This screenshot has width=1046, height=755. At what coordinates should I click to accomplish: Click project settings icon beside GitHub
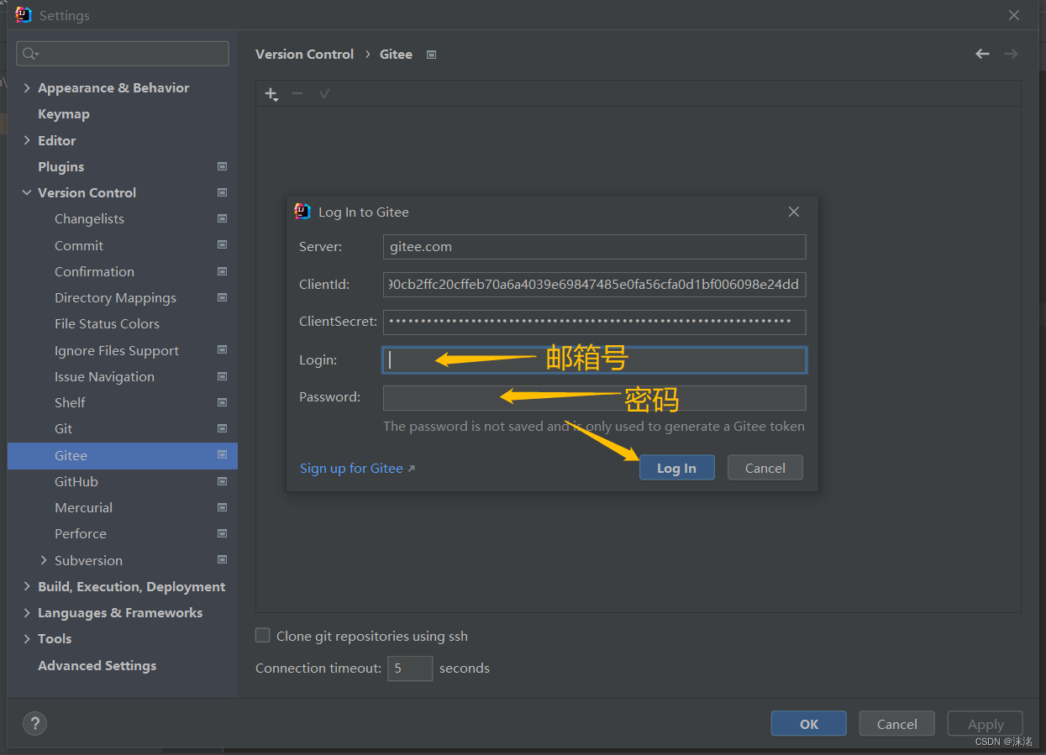tap(222, 481)
